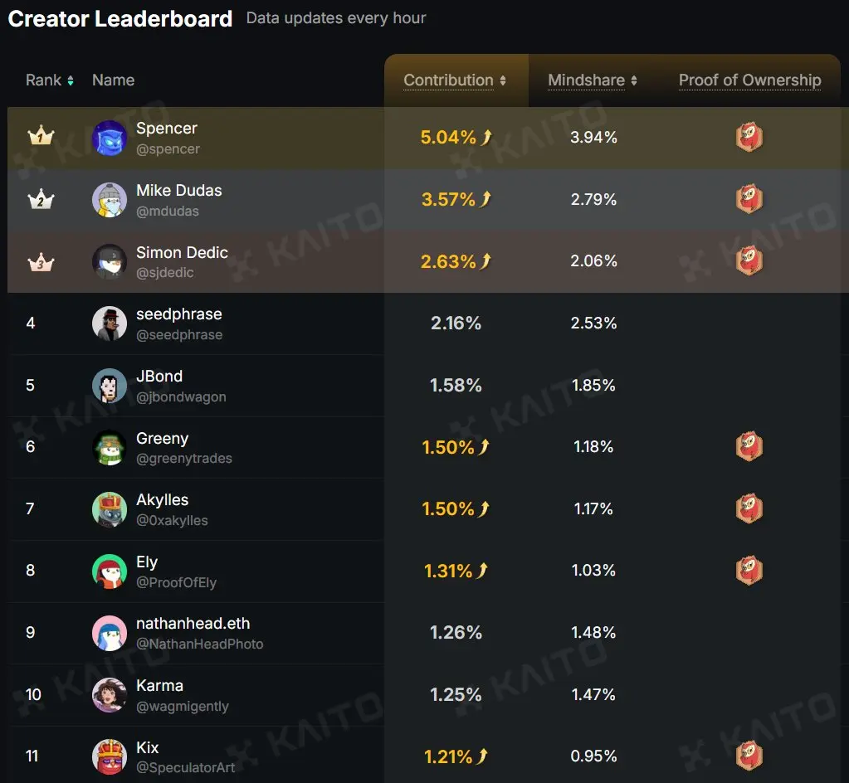849x783 pixels.
Task: Click the gold rank 1 crown icon
Action: 41,135
